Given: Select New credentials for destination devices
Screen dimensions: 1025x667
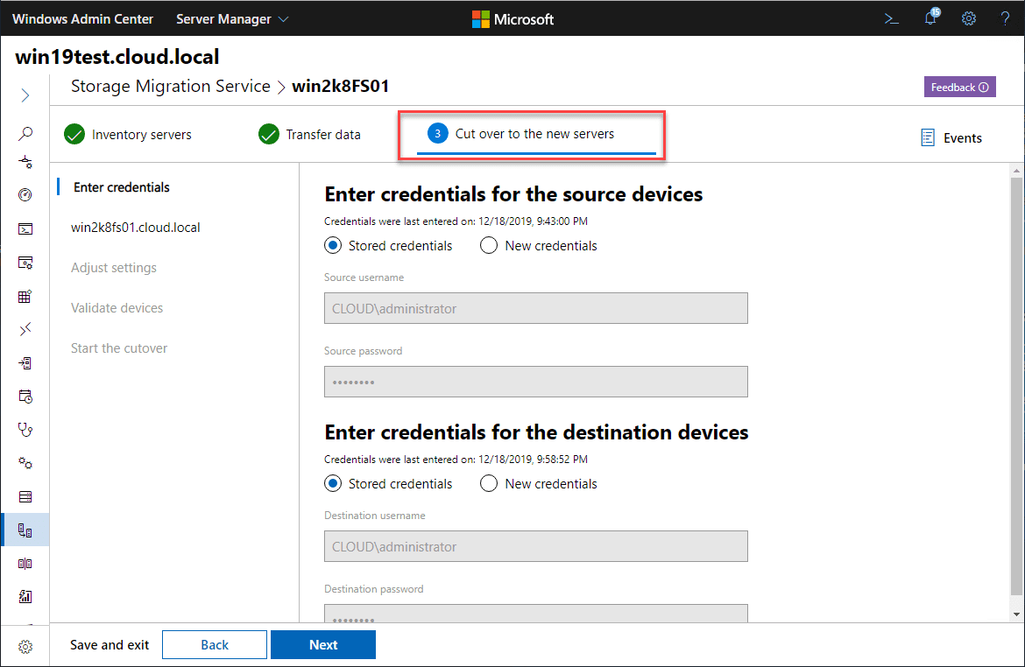Looking at the screenshot, I should click(x=489, y=484).
